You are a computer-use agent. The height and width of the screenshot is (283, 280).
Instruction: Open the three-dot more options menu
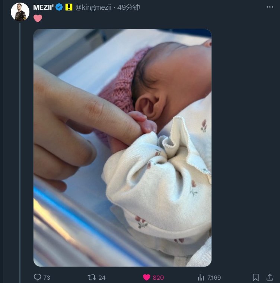click(270, 7)
